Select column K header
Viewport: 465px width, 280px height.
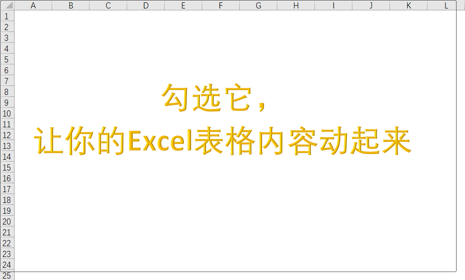(x=409, y=5)
